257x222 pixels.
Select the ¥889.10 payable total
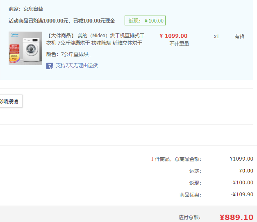(237, 217)
